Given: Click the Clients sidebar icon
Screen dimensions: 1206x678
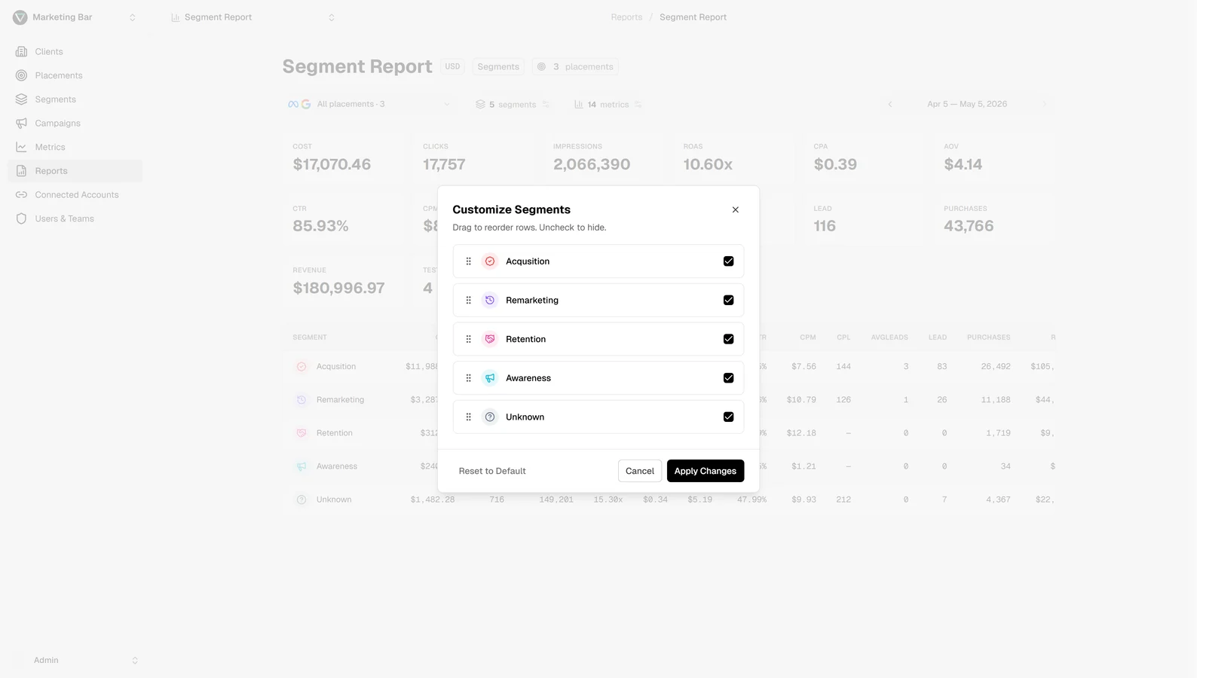Looking at the screenshot, I should click(x=21, y=51).
